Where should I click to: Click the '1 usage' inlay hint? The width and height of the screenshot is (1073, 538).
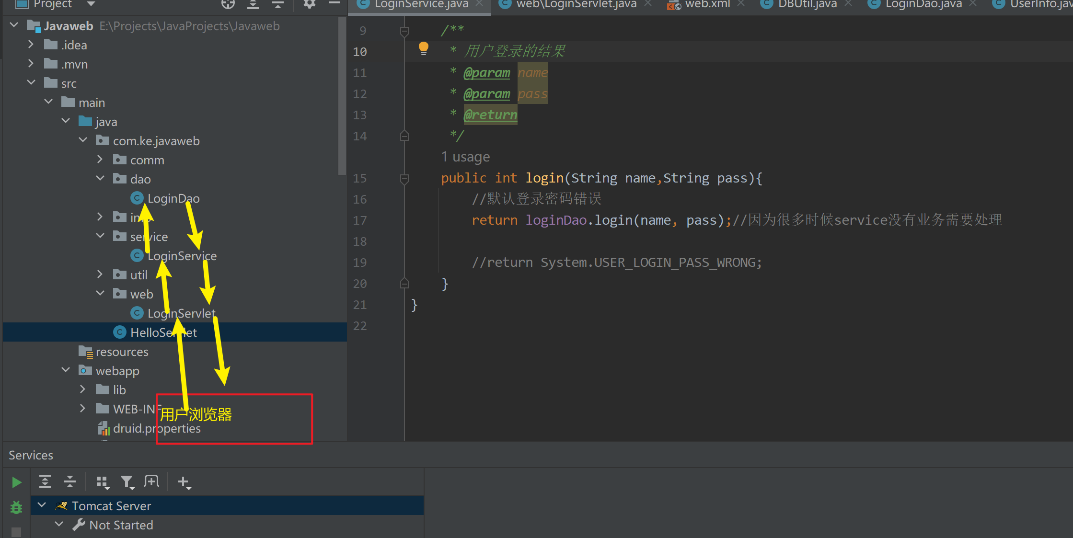coord(465,157)
